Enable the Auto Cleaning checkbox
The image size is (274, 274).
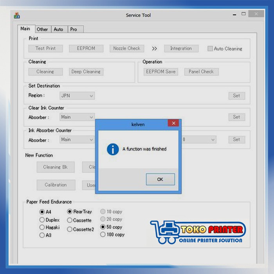click(210, 49)
